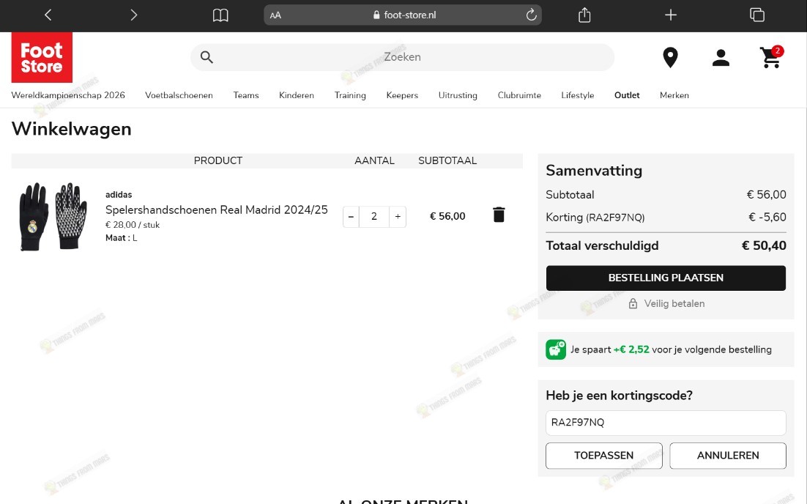
Task: Click the Veilig betalen label
Action: [674, 304]
